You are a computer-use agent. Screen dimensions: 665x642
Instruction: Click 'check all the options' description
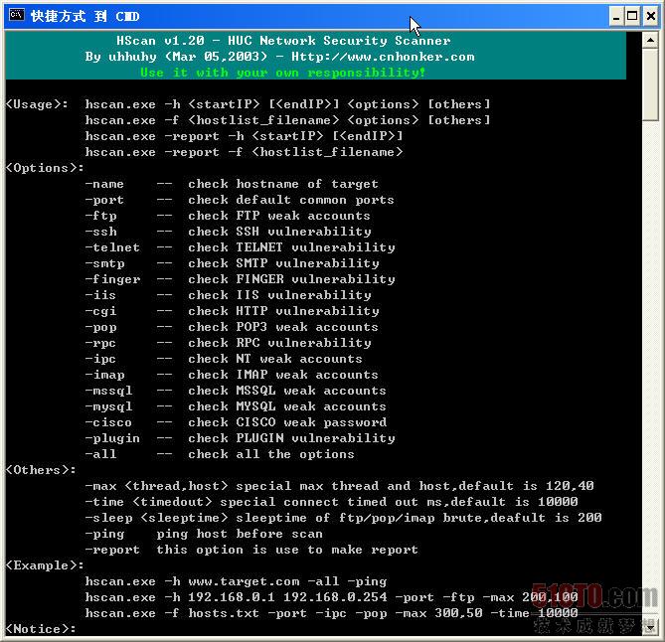pyautogui.click(x=271, y=454)
